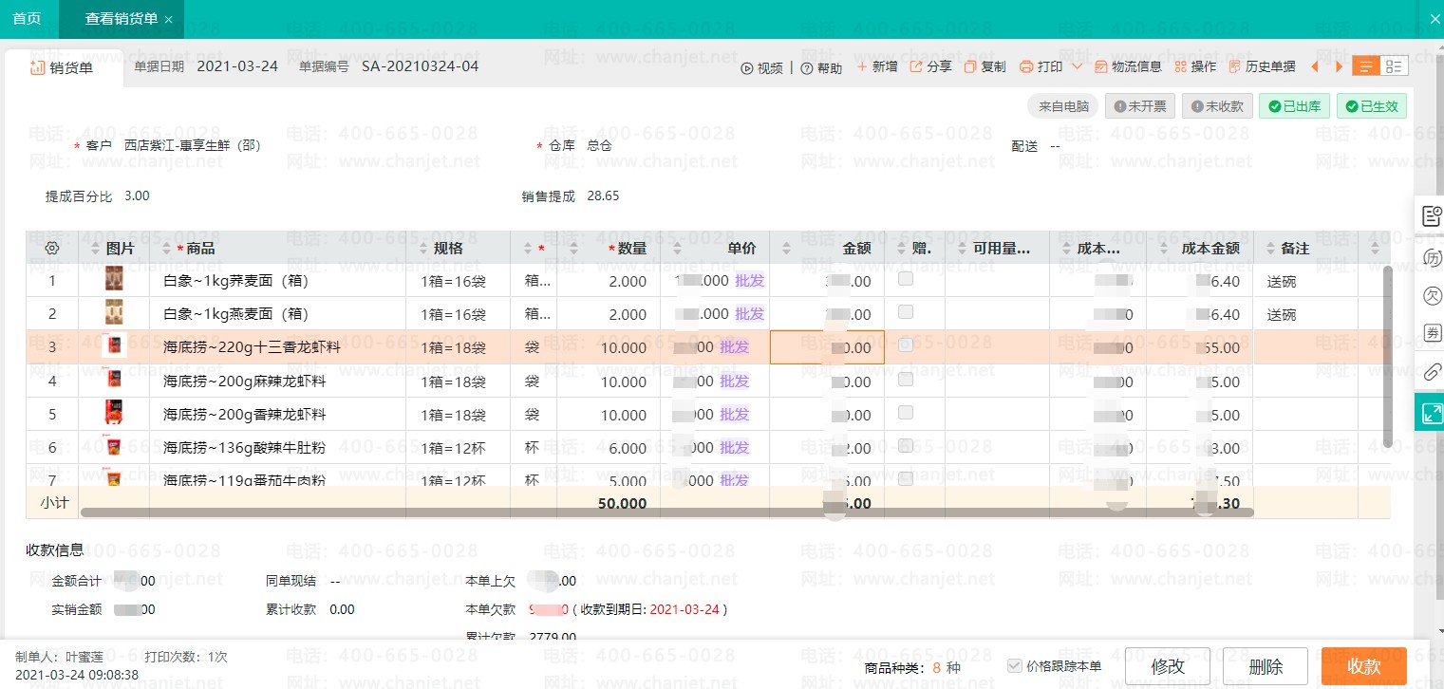Go to next document with right arrow

tap(1339, 66)
